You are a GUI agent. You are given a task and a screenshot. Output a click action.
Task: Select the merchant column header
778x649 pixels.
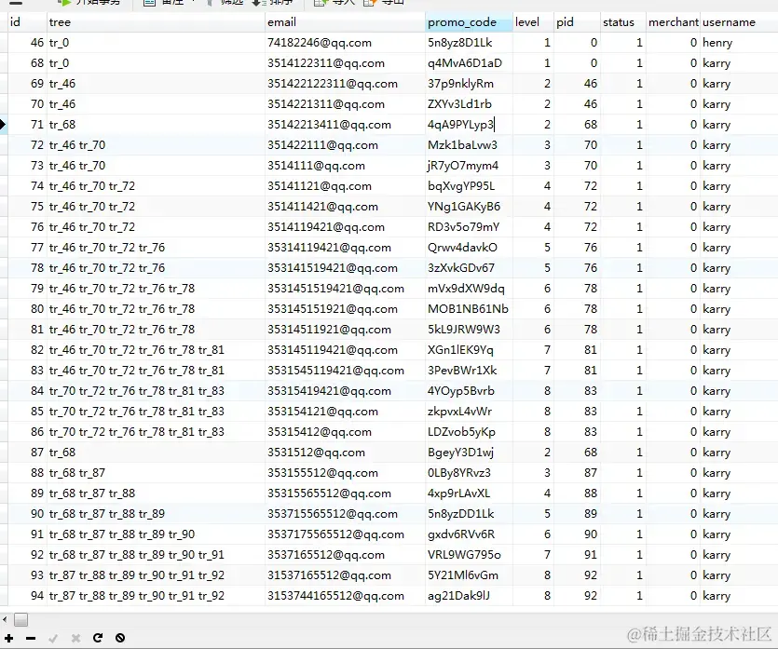point(674,22)
